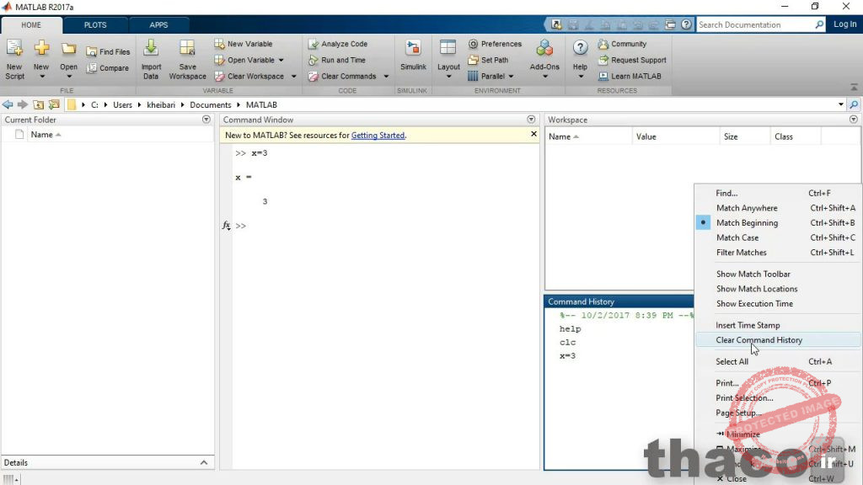
Task: Click Clear Workspace
Action: pos(249,77)
